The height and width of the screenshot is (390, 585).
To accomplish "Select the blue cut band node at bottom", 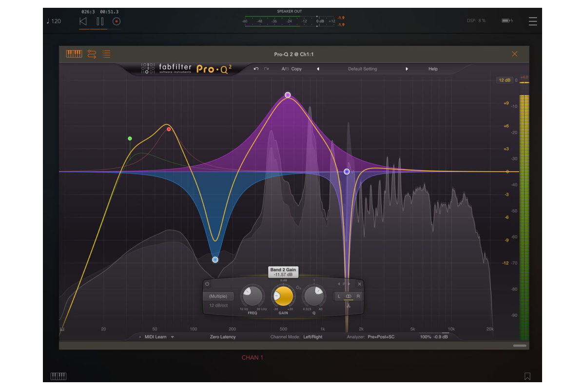I will pyautogui.click(x=215, y=260).
